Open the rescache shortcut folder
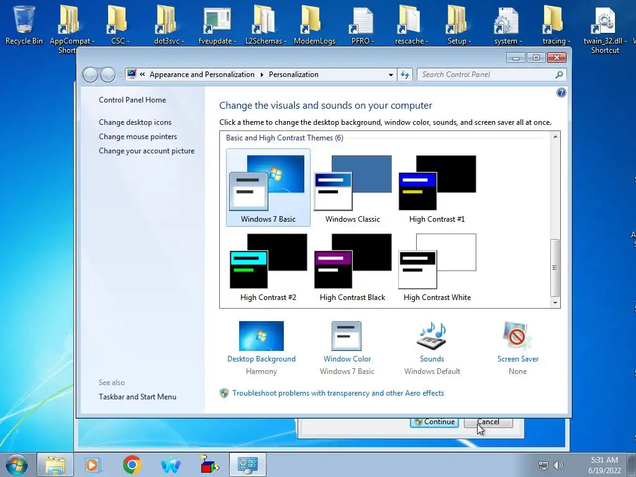This screenshot has width=636, height=477. pos(409,19)
